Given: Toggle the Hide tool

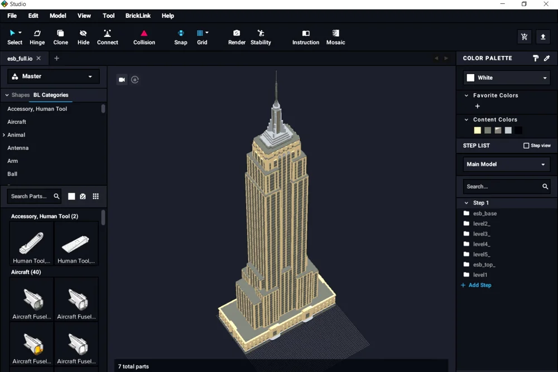Looking at the screenshot, I should tap(83, 37).
